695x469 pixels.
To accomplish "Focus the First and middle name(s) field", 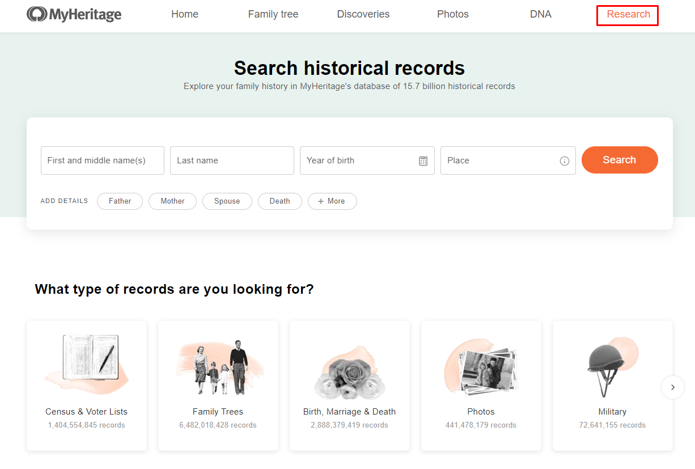I will click(103, 160).
